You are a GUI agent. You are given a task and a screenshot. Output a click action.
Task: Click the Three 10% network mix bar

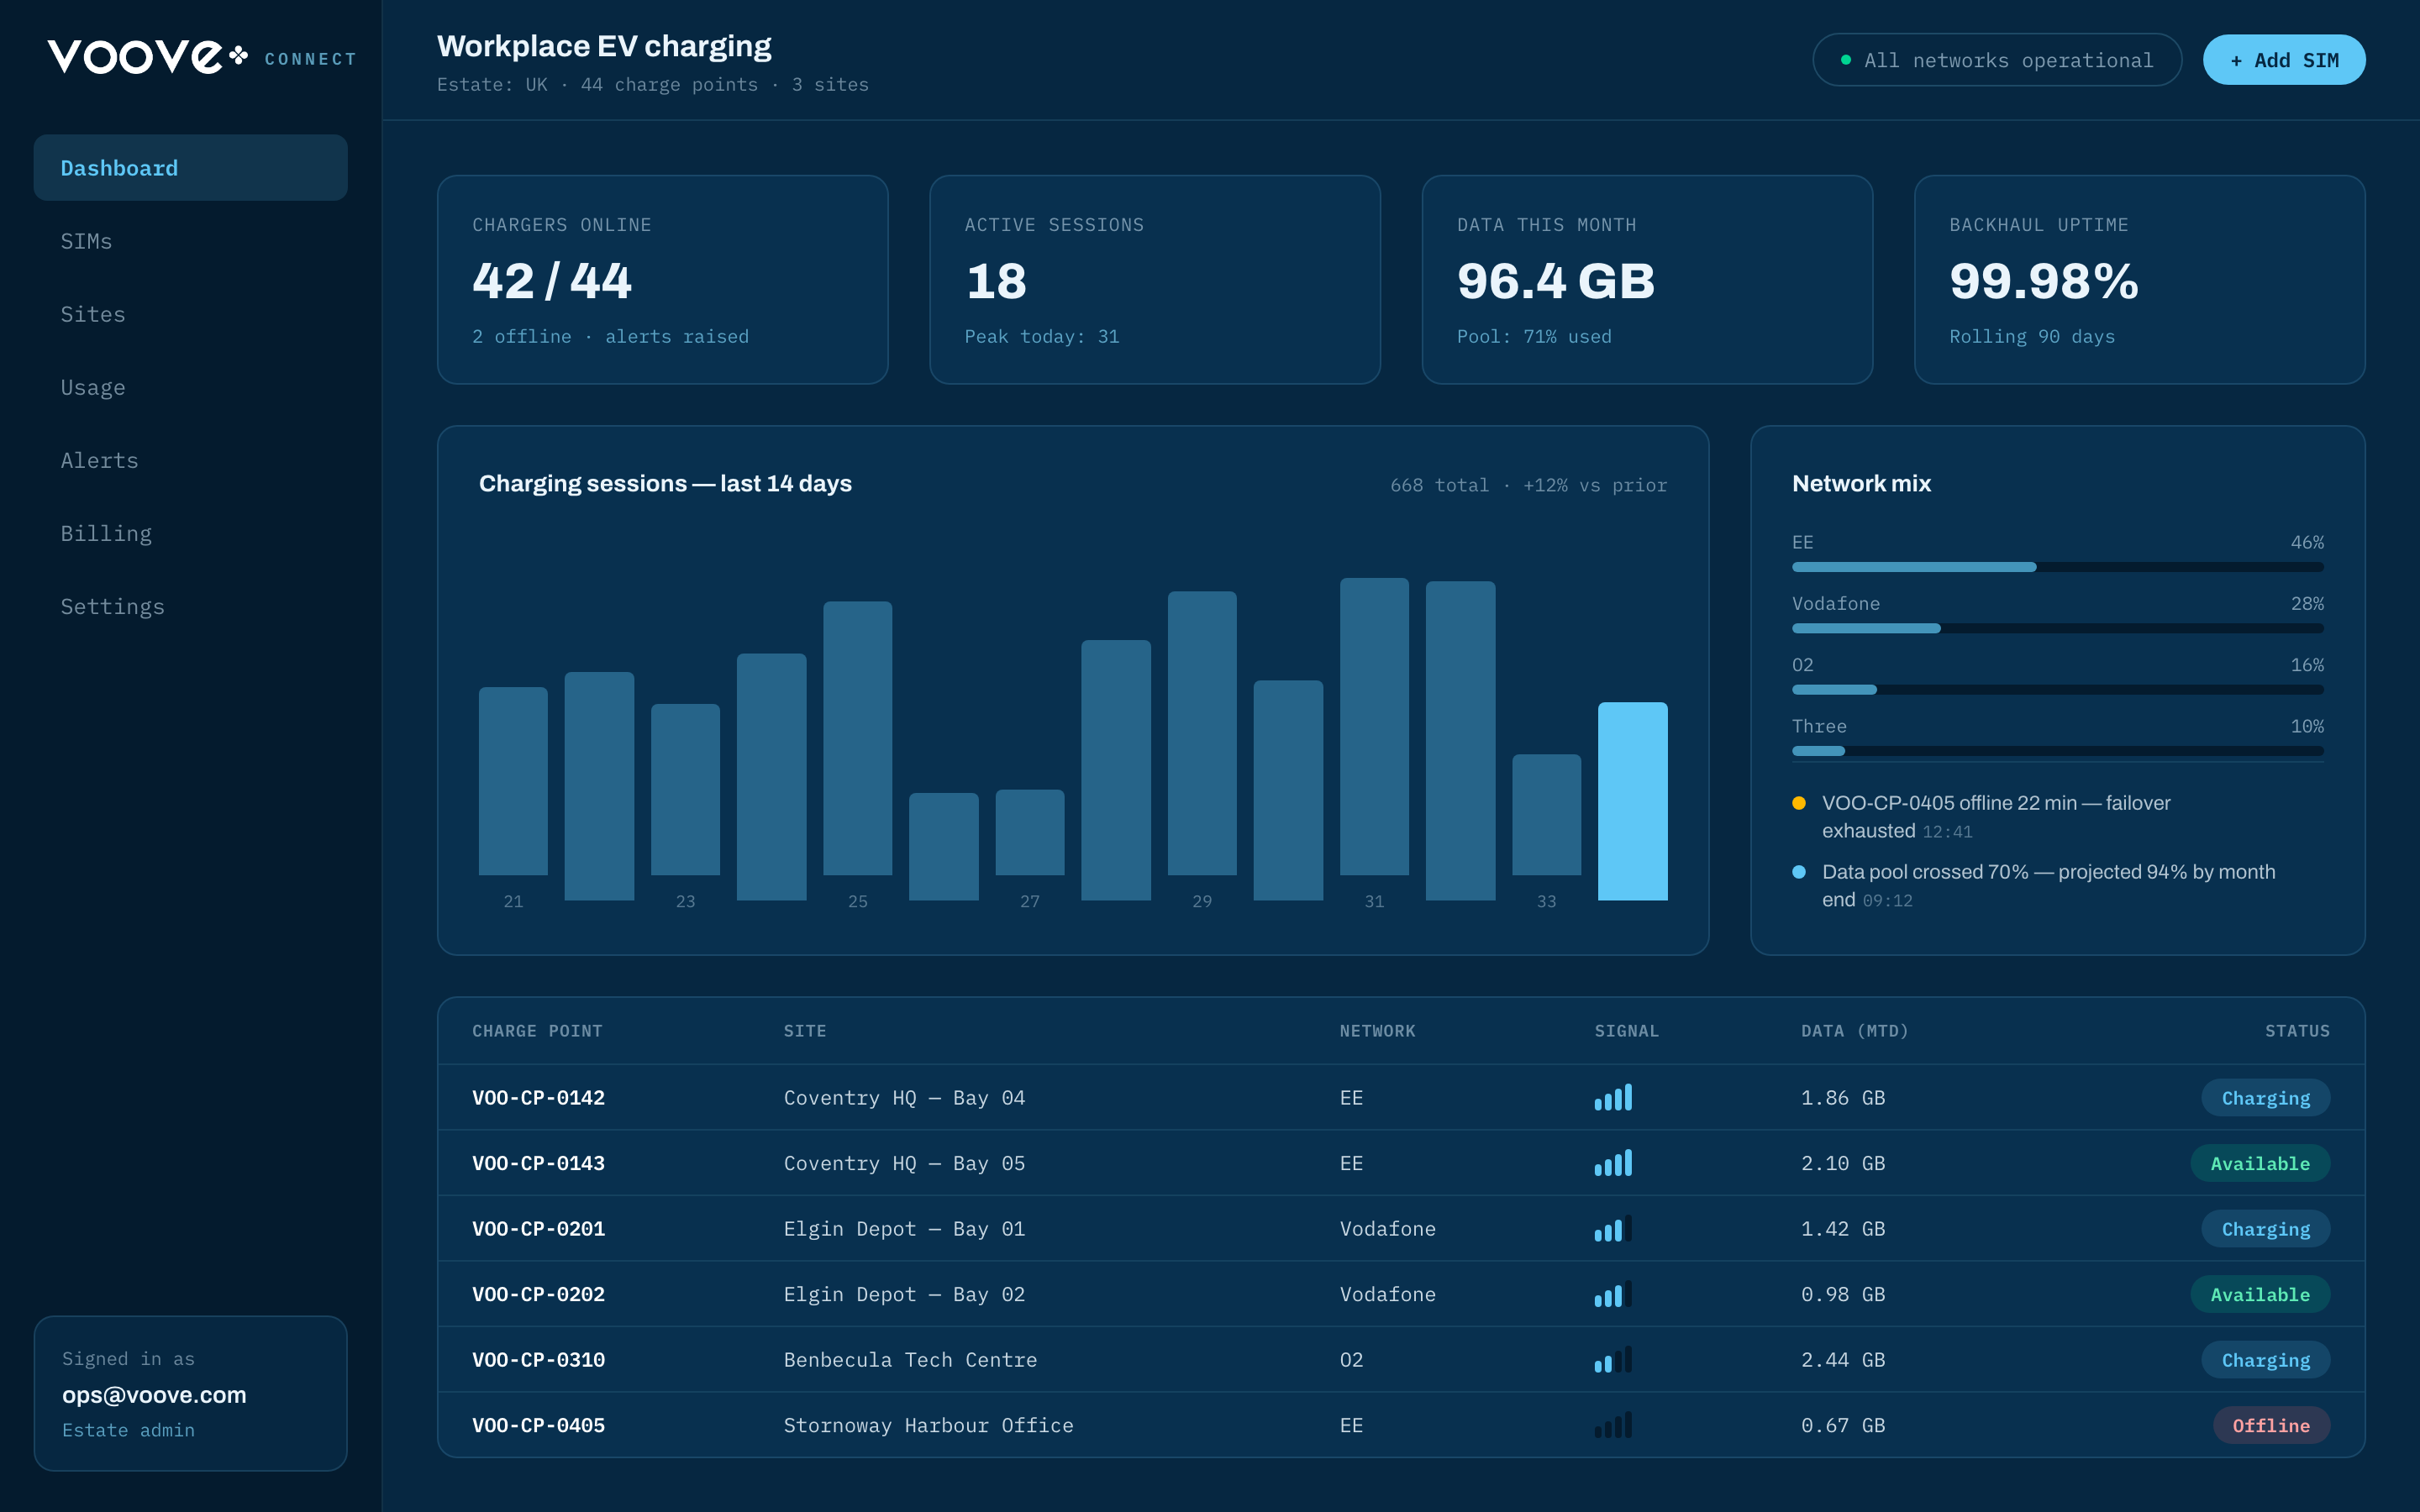coord(2057,750)
